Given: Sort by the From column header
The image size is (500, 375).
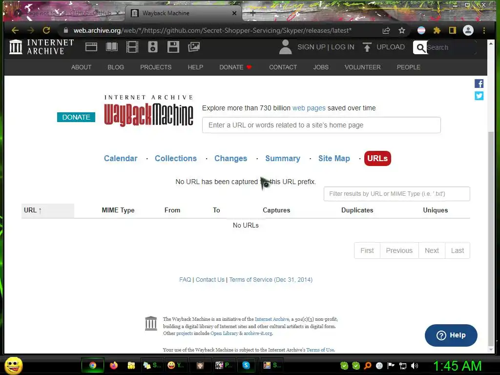Looking at the screenshot, I should pos(172,210).
